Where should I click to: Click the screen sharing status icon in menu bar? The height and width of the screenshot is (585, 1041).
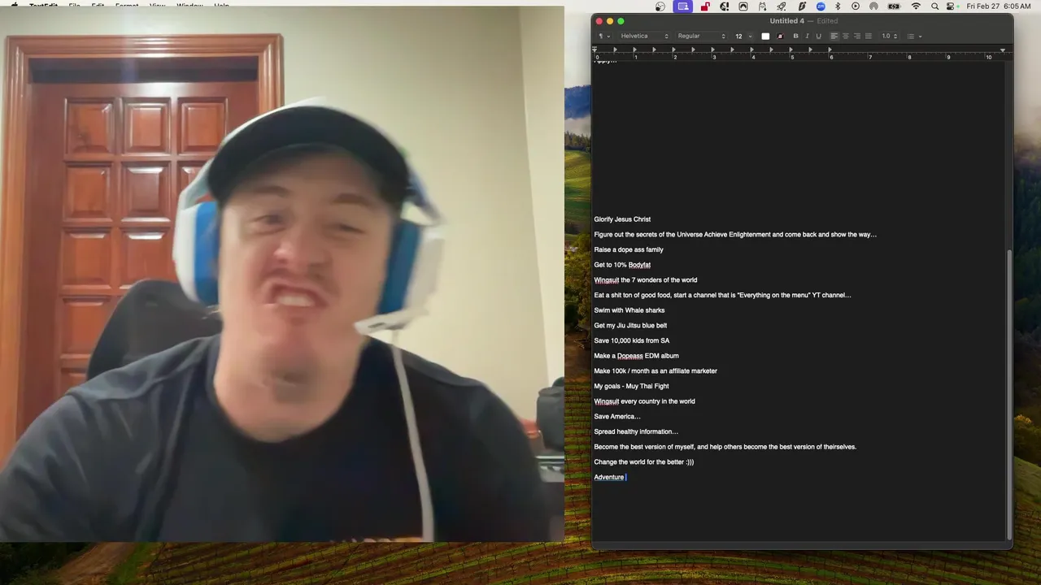(x=683, y=6)
